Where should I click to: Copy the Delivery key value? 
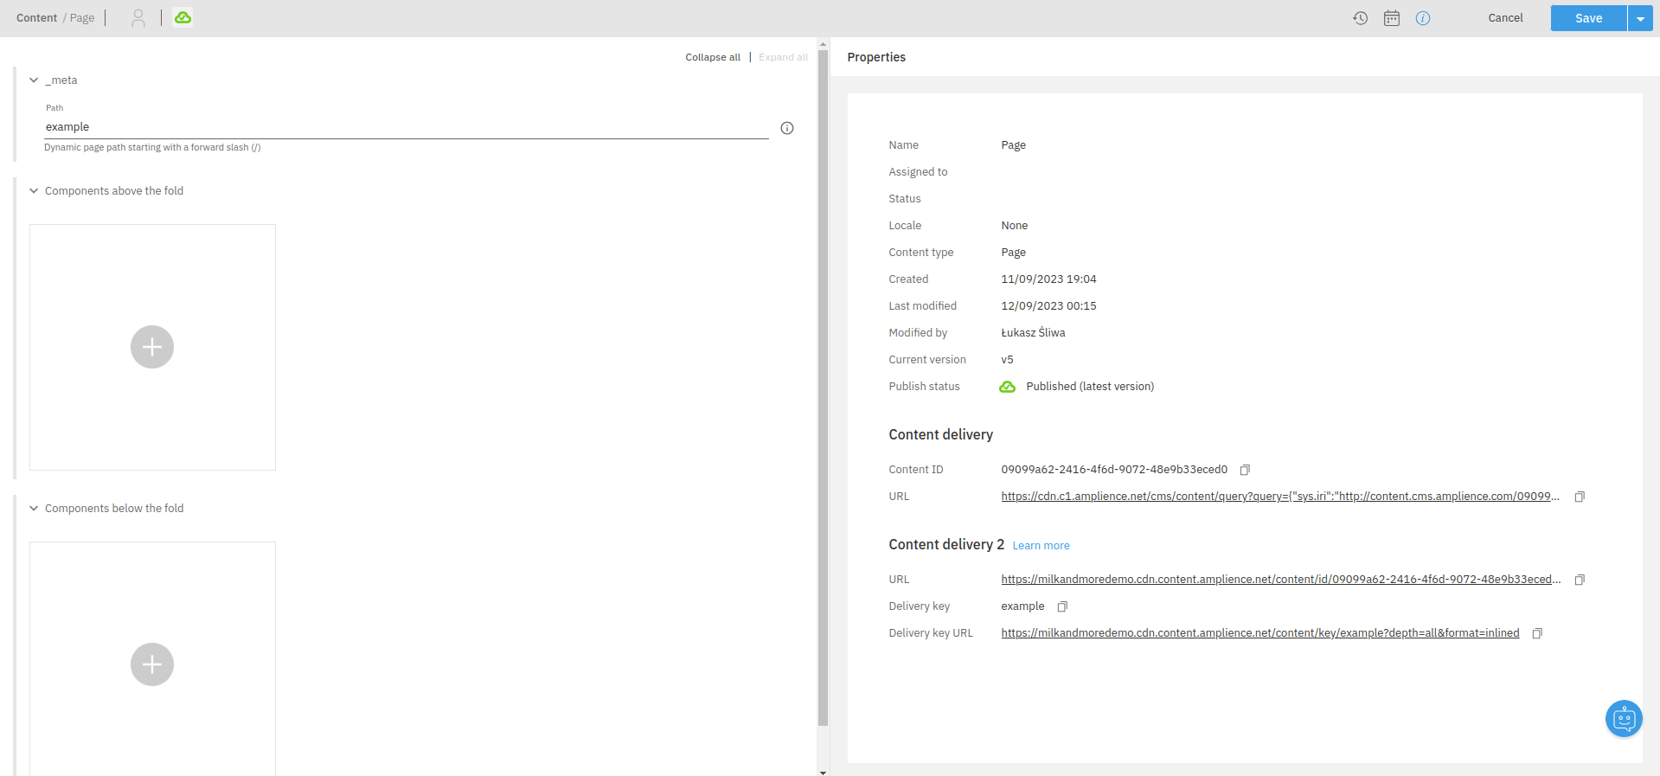1062,606
